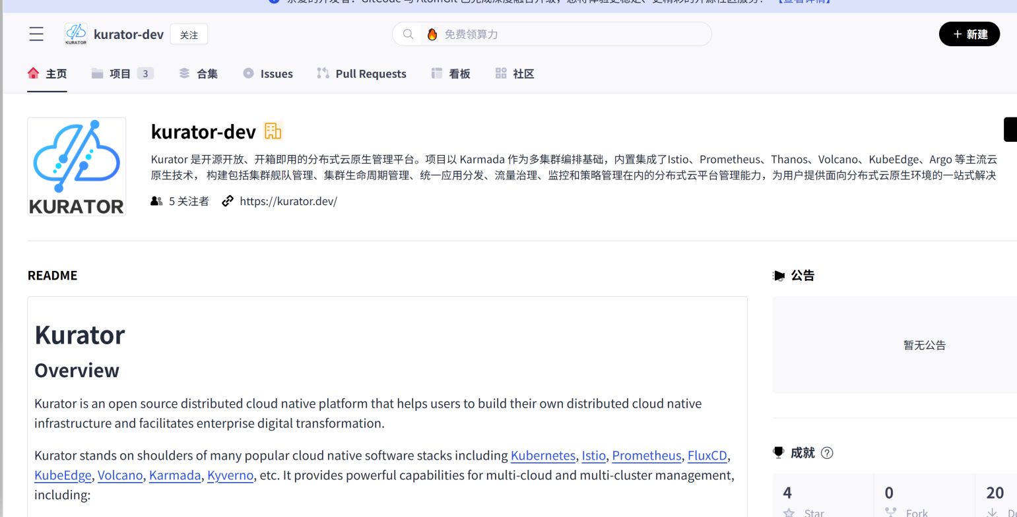Open the KubeEdge link in README
Viewport: 1017px width, 517px height.
click(63, 475)
